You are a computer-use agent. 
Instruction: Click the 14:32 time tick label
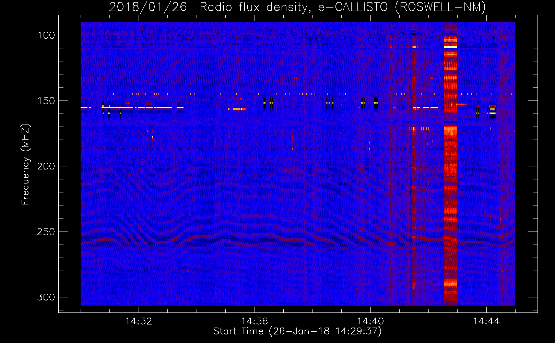[139, 321]
